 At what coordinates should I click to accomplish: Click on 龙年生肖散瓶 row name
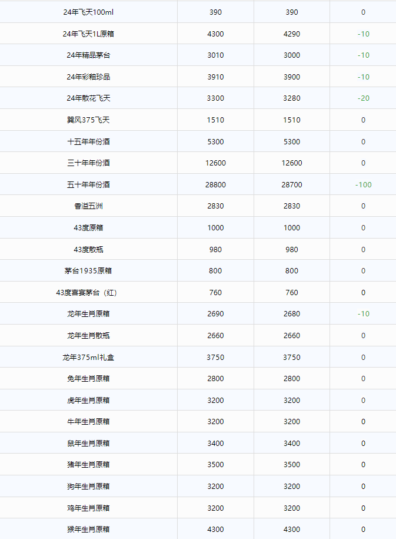pyautogui.click(x=88, y=336)
